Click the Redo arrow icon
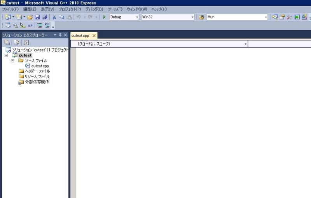 coord(91,17)
